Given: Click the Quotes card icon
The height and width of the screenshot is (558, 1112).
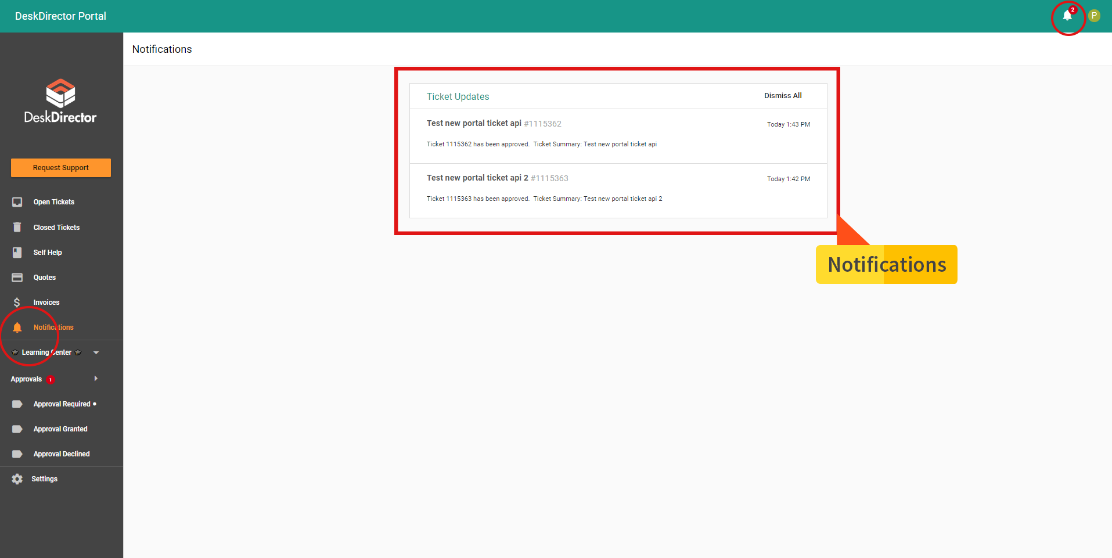Looking at the screenshot, I should (17, 278).
